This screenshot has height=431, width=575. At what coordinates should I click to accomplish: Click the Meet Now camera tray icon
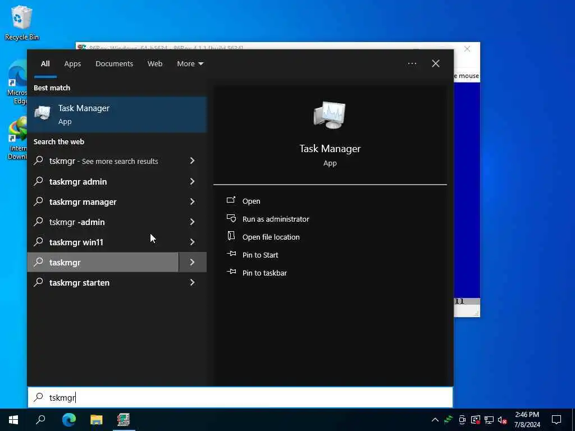[462, 420]
